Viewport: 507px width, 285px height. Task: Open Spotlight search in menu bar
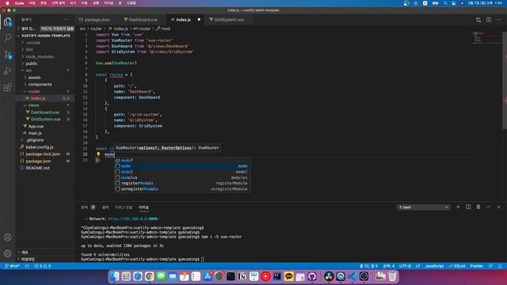pos(445,3)
